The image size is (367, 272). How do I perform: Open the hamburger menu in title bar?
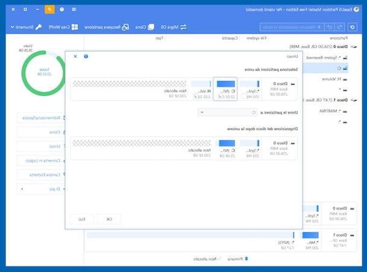pos(74,10)
